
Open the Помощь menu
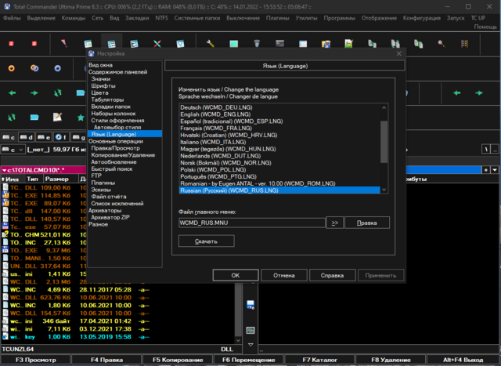click(485, 27)
